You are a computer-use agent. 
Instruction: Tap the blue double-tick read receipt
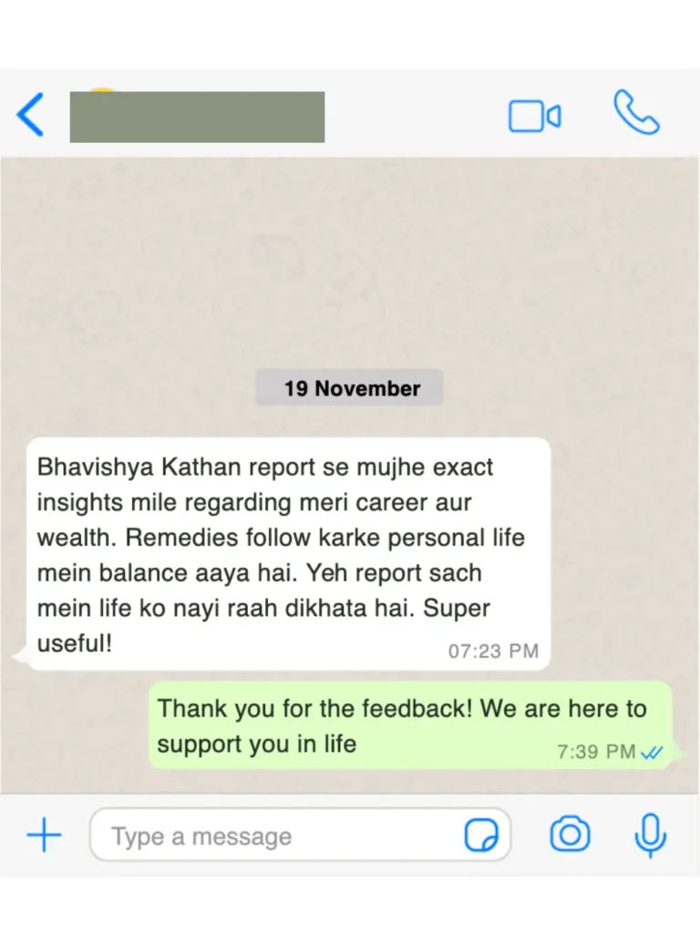click(x=652, y=753)
